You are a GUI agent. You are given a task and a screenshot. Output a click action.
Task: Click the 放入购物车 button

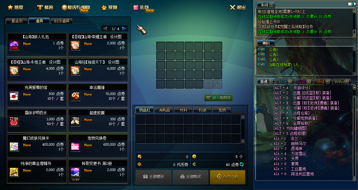pos(218,98)
